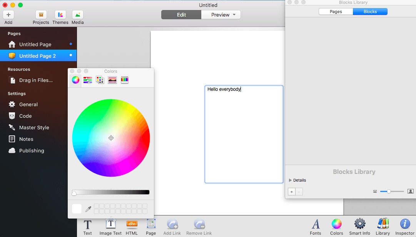Viewport: 416px width, 237px height.
Task: Click the current white color swatch
Action: pos(77,209)
